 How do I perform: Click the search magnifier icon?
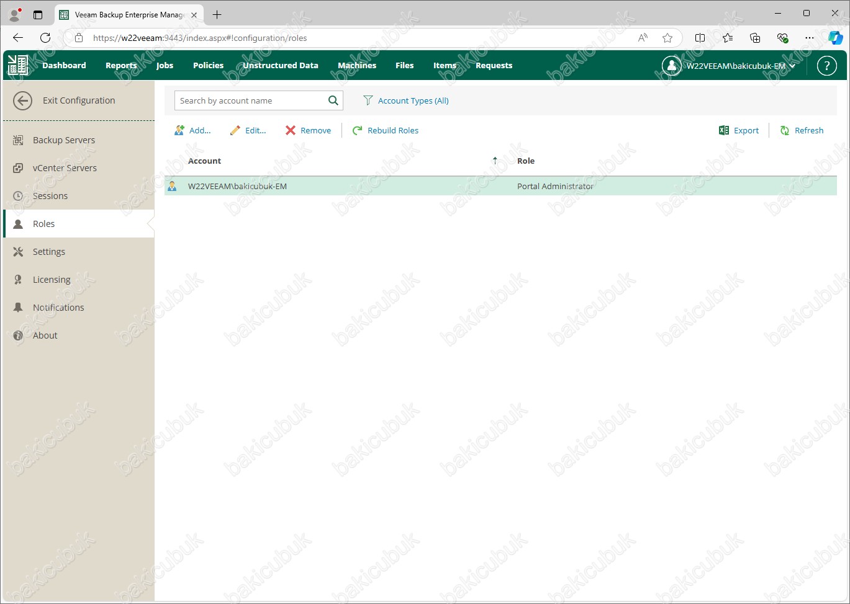click(x=333, y=100)
